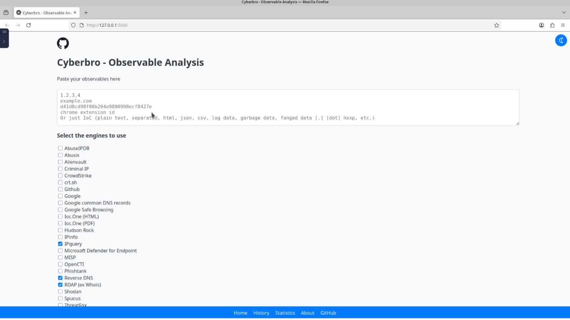Check the Google engine box
The height and width of the screenshot is (320, 570).
tap(60, 196)
